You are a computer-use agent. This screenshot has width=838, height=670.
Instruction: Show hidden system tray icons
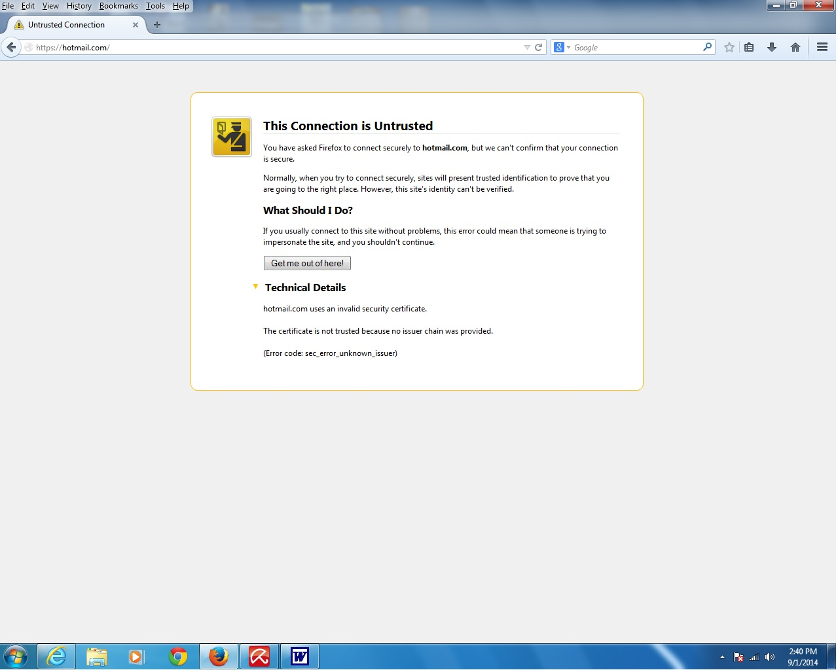722,657
